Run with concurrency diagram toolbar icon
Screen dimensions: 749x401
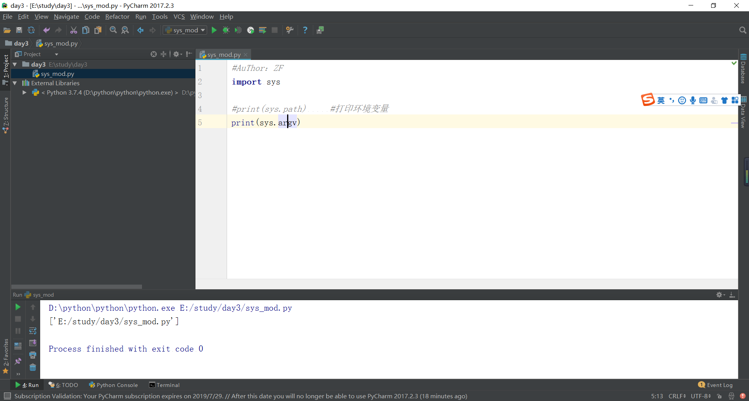pos(263,30)
